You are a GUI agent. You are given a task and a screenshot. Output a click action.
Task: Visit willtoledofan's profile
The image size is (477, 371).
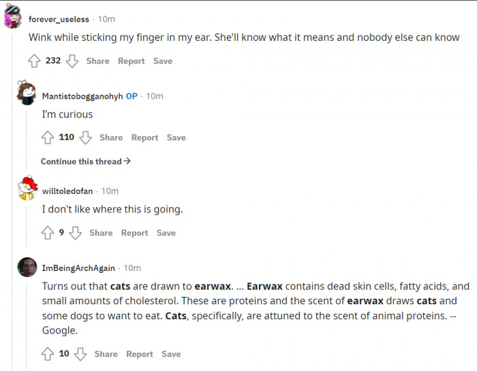67,191
